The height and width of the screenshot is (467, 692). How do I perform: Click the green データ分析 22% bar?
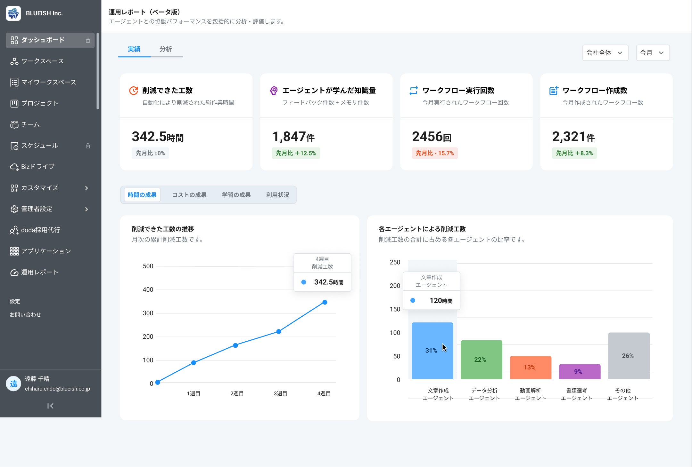point(481,360)
